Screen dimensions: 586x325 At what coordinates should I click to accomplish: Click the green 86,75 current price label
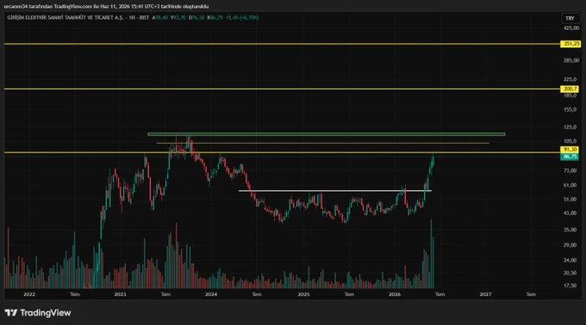(570, 156)
